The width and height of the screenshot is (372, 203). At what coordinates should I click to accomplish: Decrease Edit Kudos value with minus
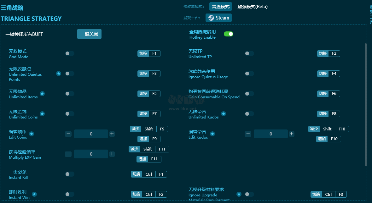(248, 134)
